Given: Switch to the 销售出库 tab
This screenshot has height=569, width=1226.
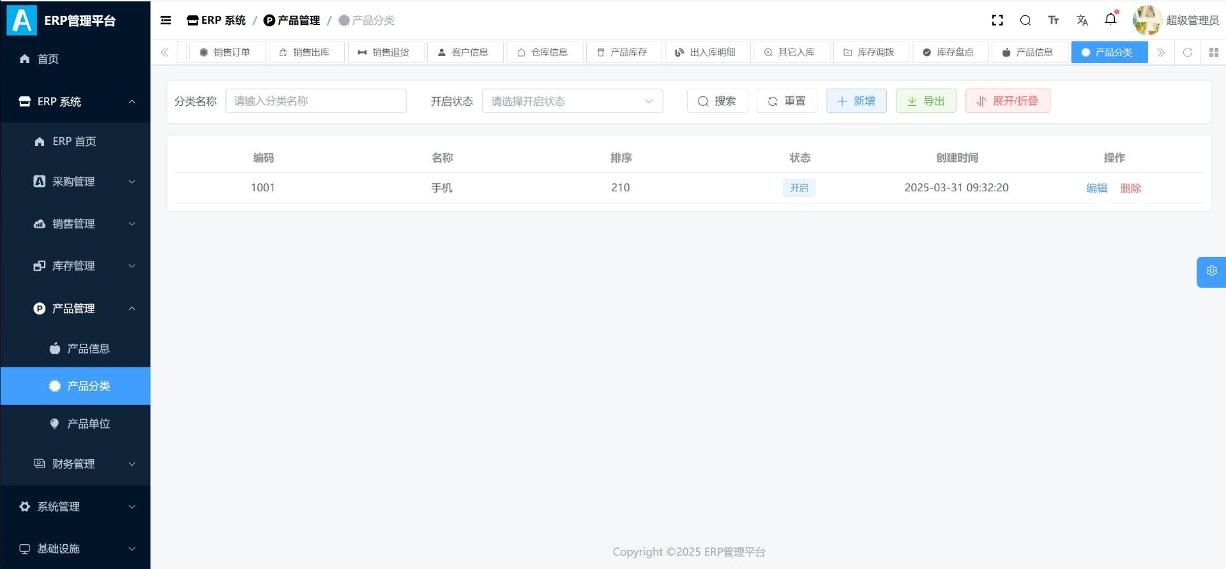Looking at the screenshot, I should click(306, 52).
